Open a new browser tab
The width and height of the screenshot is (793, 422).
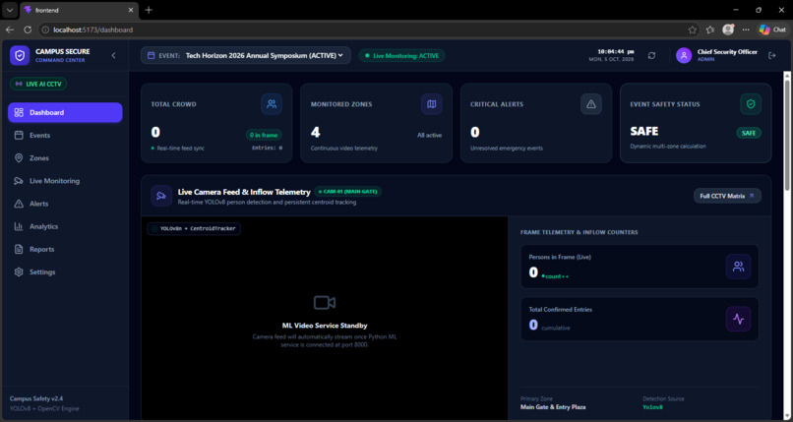tap(149, 10)
